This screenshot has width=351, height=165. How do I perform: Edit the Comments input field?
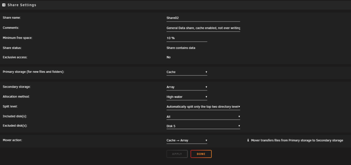pos(203,28)
